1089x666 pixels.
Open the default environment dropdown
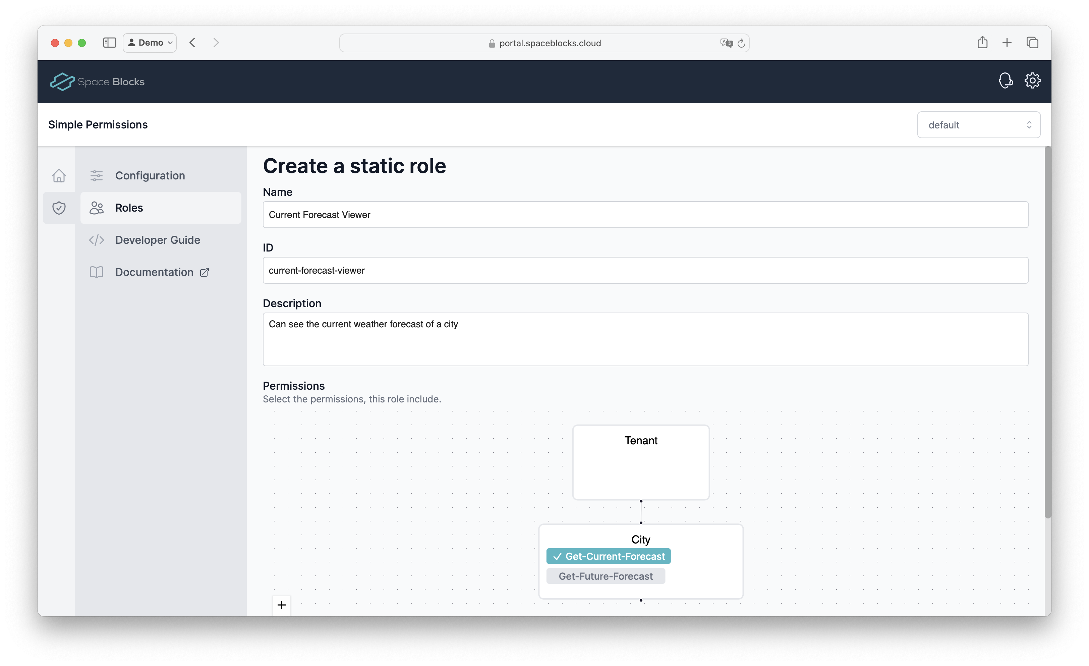click(x=978, y=125)
